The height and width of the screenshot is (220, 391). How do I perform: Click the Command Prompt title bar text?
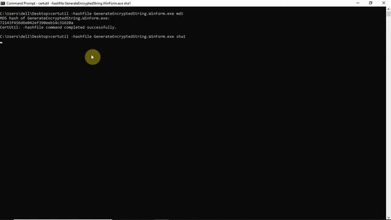[x=68, y=3]
